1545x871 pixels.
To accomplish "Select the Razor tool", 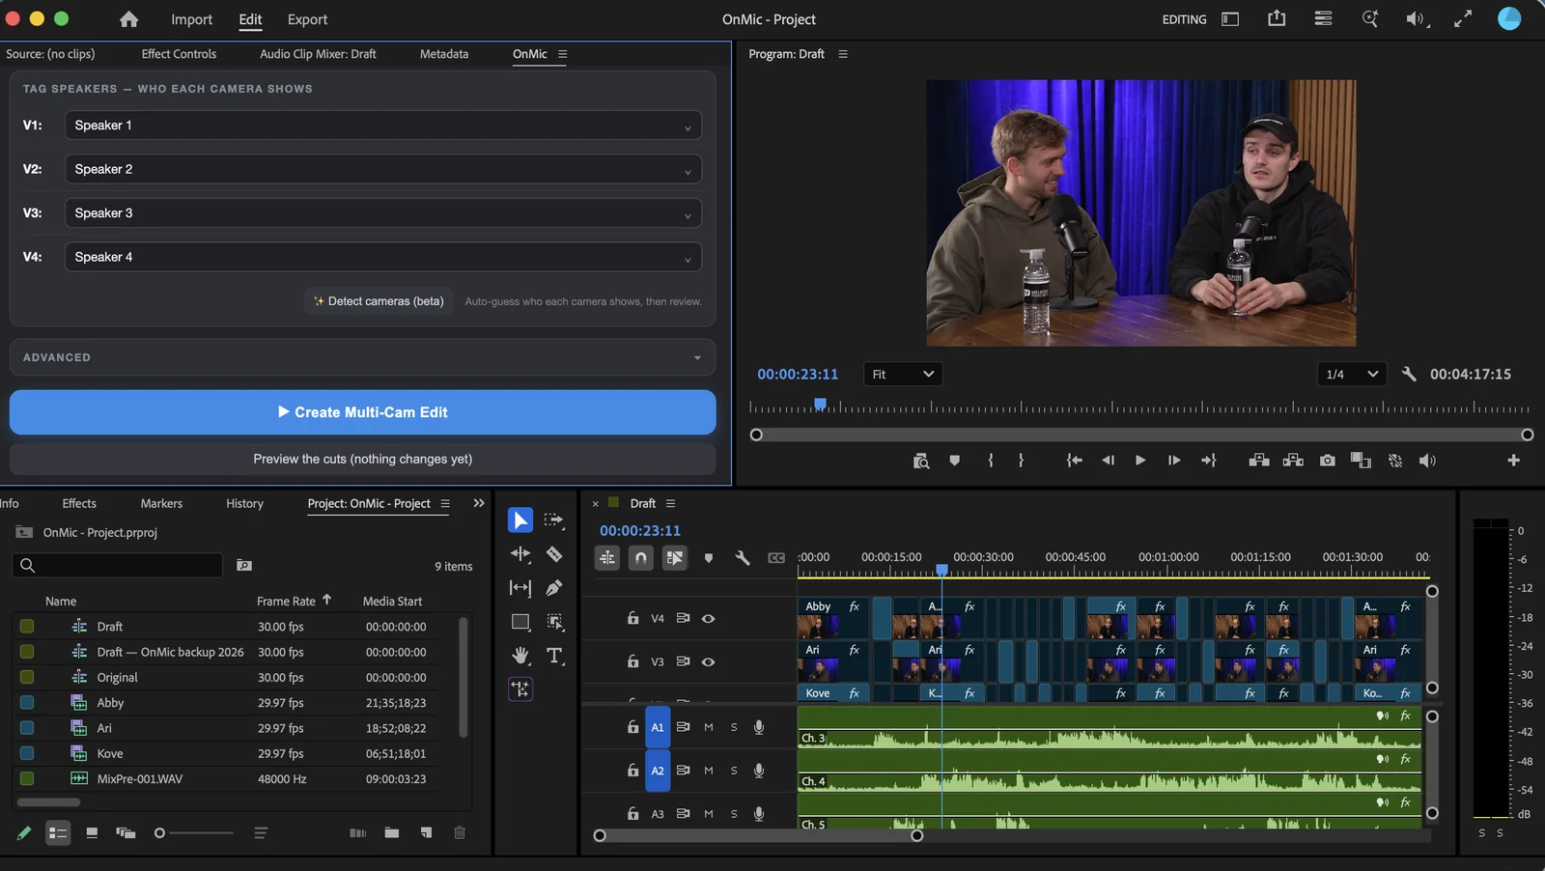I will 554,554.
